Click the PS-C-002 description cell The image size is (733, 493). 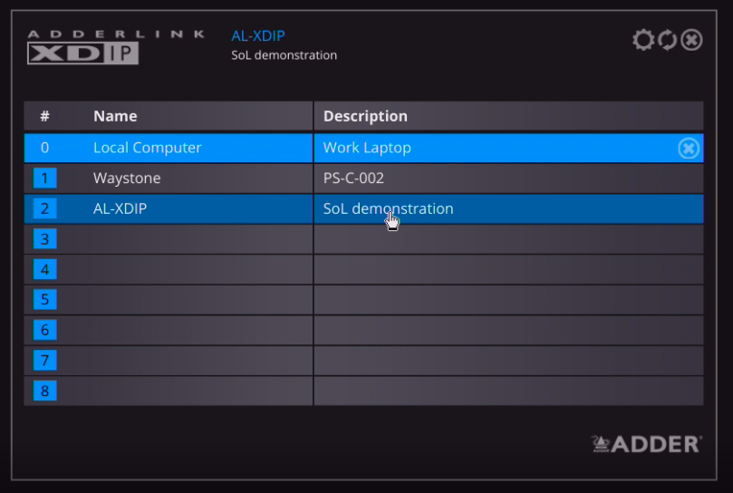click(353, 179)
